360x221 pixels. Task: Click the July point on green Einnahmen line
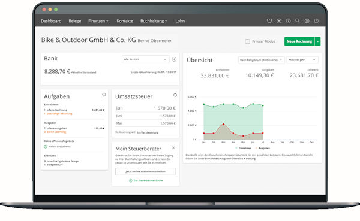[263, 105]
